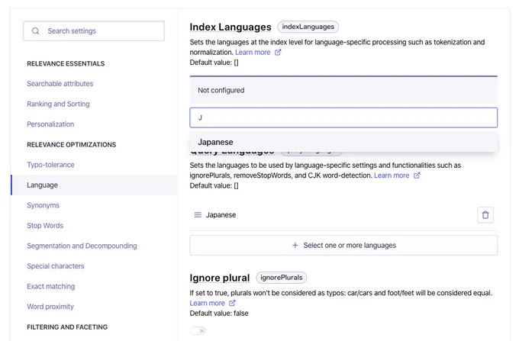Screen dimensions: 519x341
Task: Open Exact matching settings
Action: coord(51,286)
